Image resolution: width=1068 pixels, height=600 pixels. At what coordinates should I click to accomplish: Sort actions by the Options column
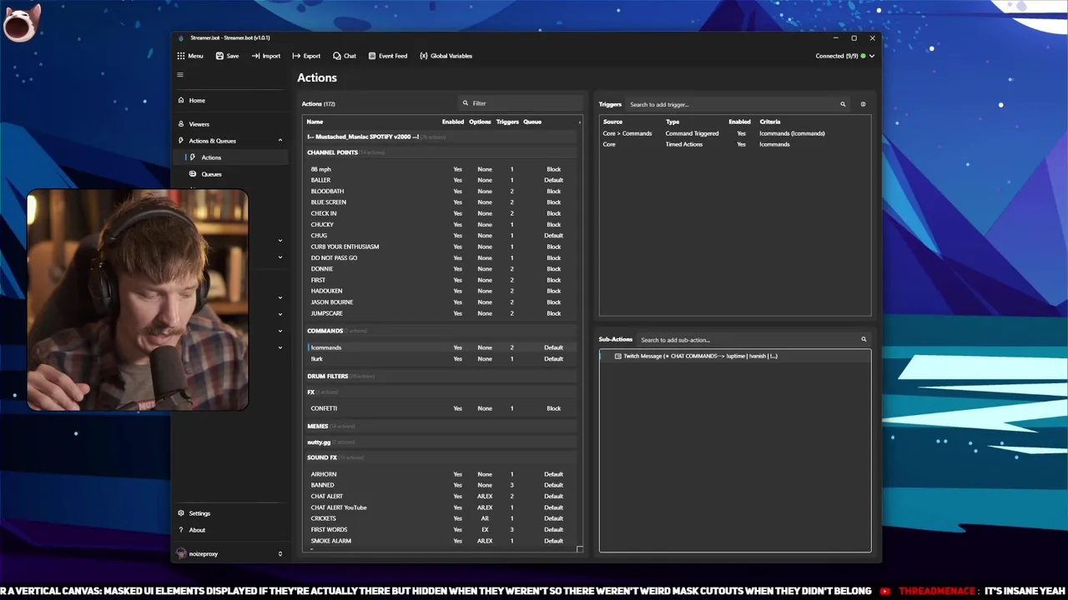(x=480, y=122)
